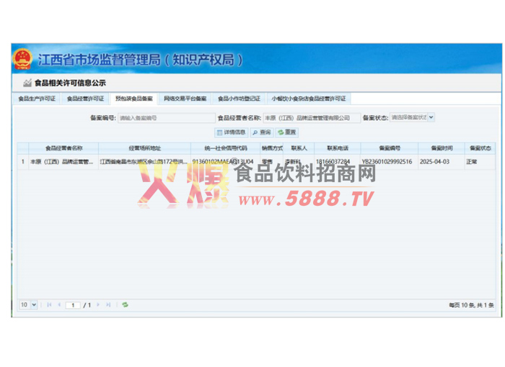The height and width of the screenshot is (367, 505).
Task: Click the 查询 search button
Action: [262, 132]
